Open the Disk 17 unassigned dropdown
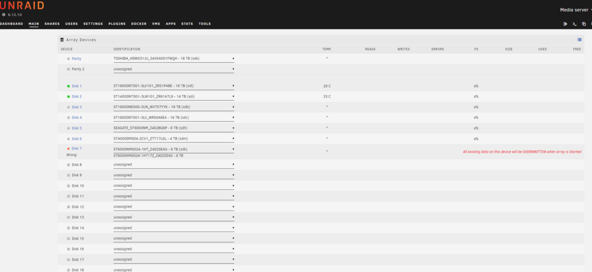The width and height of the screenshot is (592, 272). click(173, 260)
